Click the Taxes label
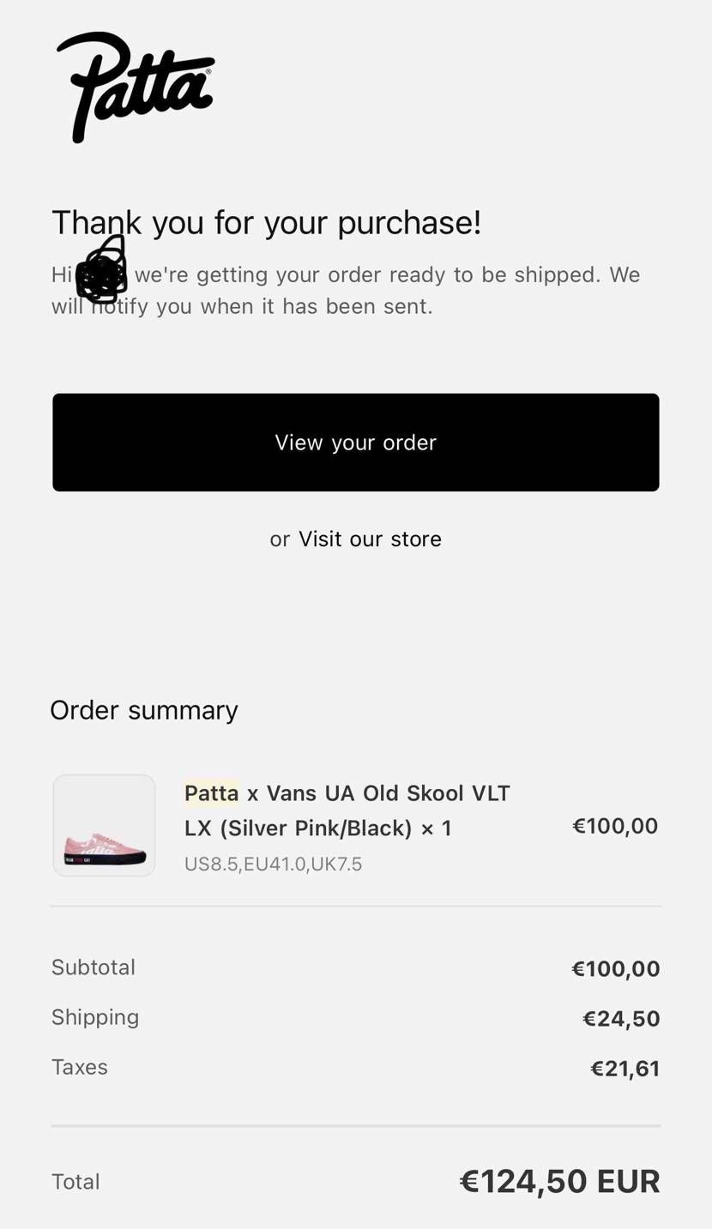This screenshot has width=712, height=1229. click(80, 1067)
